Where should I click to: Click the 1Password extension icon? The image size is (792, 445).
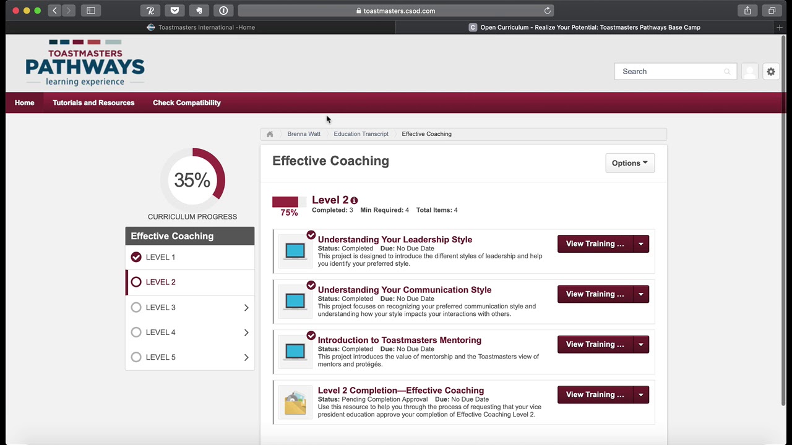tap(223, 11)
